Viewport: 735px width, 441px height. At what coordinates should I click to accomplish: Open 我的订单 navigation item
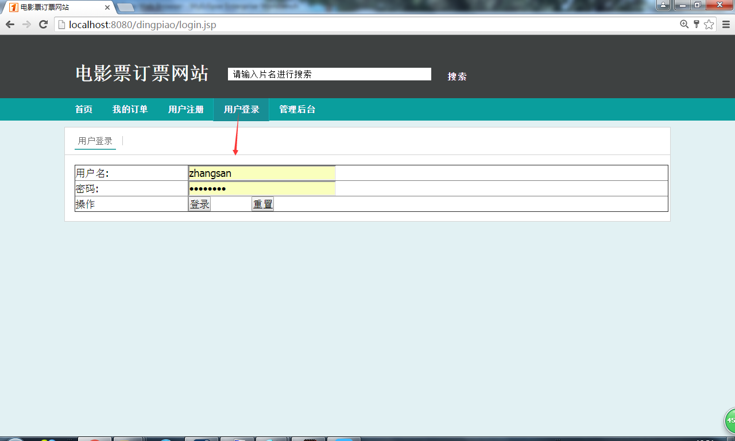pos(130,110)
